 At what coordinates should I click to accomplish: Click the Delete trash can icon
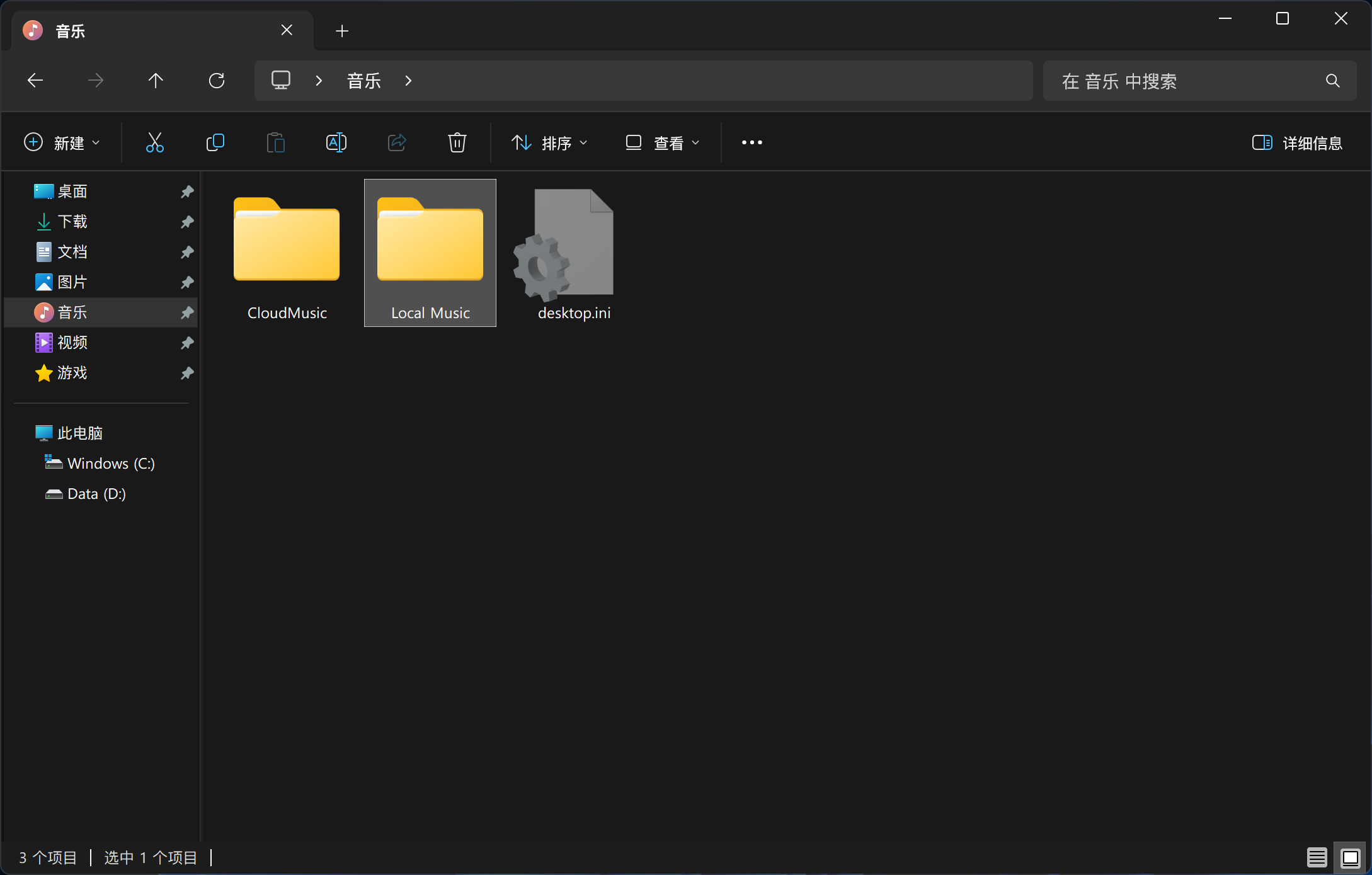click(x=457, y=143)
